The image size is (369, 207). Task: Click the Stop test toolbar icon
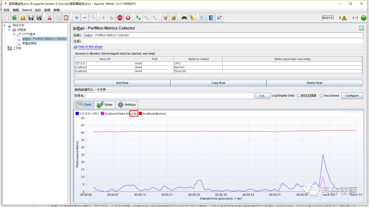point(120,18)
